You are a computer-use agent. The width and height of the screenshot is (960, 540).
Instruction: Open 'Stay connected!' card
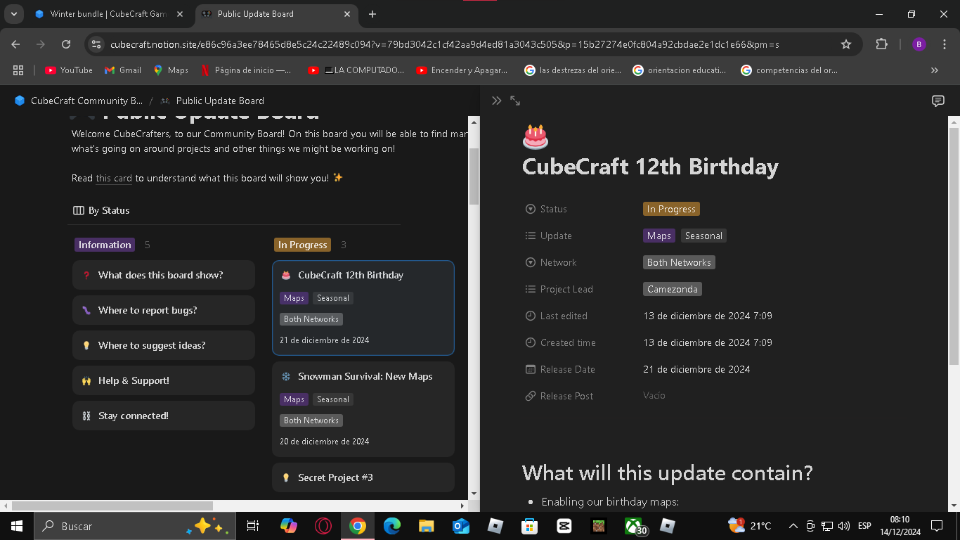click(164, 416)
